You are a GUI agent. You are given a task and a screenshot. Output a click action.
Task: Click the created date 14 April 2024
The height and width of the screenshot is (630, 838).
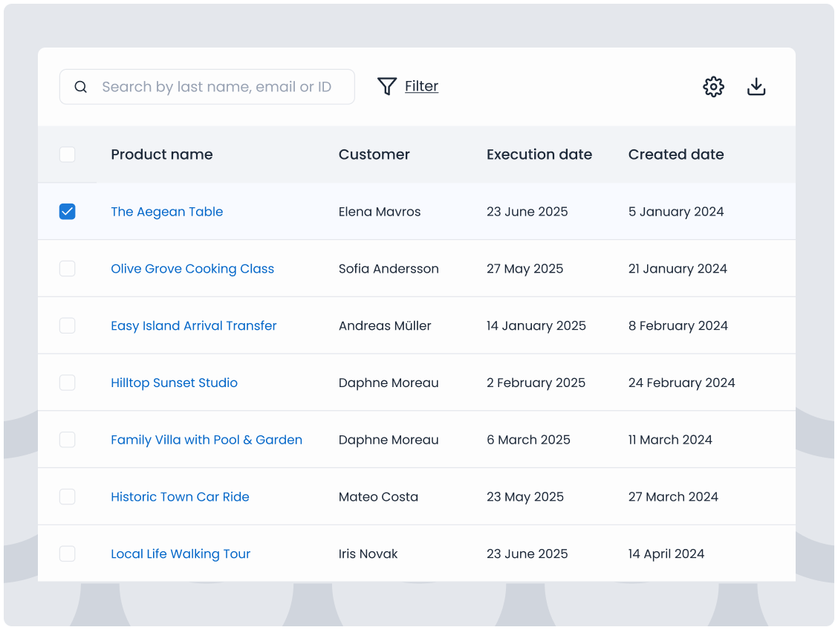point(666,554)
